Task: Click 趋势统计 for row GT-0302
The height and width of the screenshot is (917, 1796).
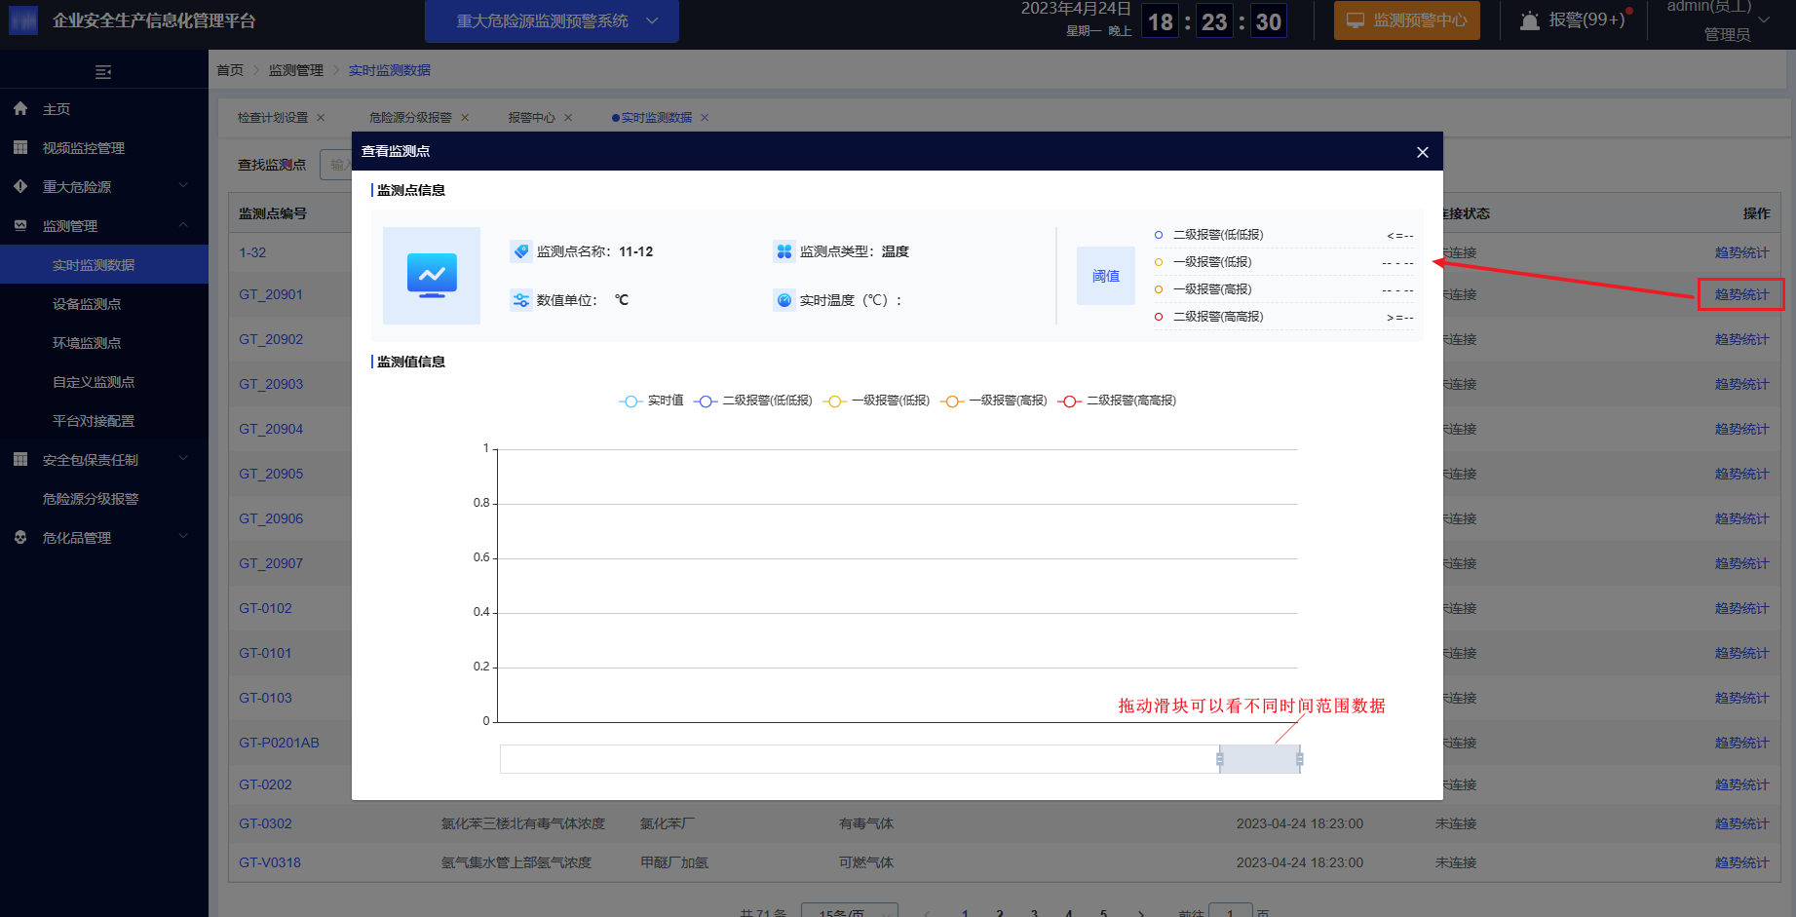Action: tap(1741, 823)
